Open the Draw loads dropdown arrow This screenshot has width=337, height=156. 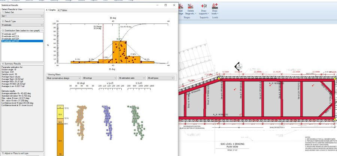[218, 14]
